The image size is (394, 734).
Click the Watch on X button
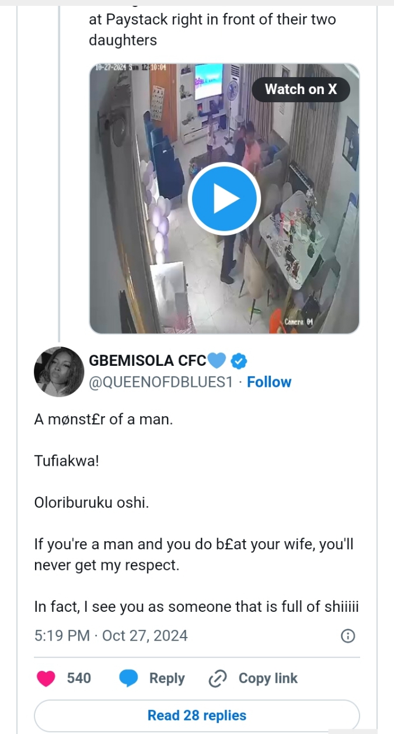coord(301,89)
